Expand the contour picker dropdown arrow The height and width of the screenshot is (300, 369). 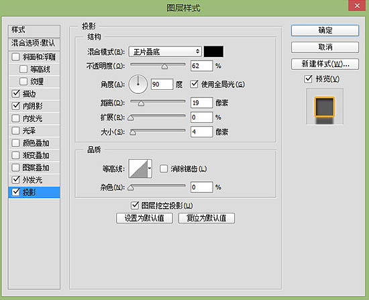pyautogui.click(x=150, y=168)
